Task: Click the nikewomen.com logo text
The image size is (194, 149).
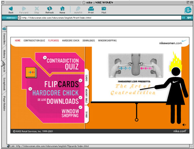Action: coord(171,43)
